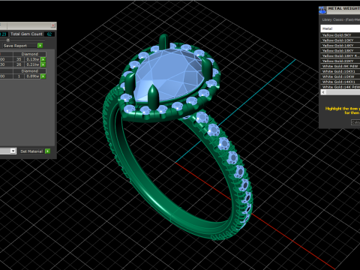
Task: Click the Save Report button
Action: coord(19,46)
